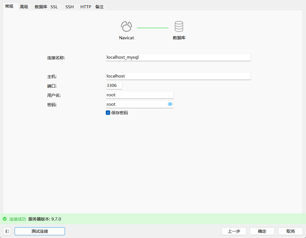The width and height of the screenshot is (306, 238).
Task: Focus the 主机 input field
Action: (x=178, y=76)
